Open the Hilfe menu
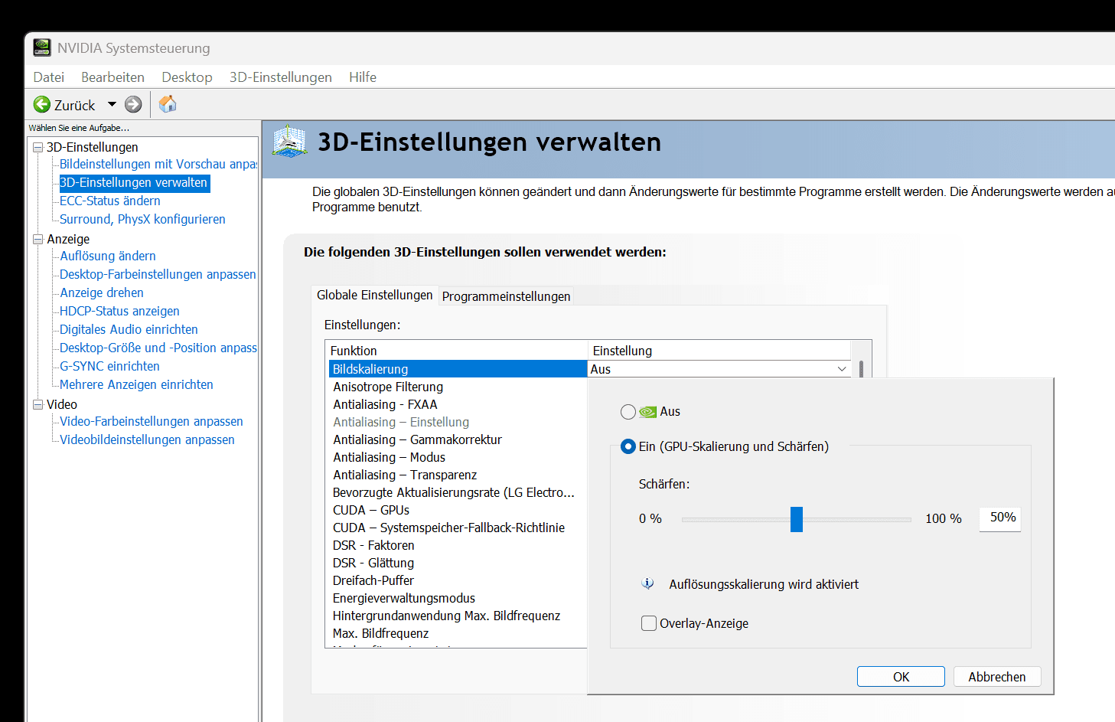The width and height of the screenshot is (1115, 722). point(363,77)
